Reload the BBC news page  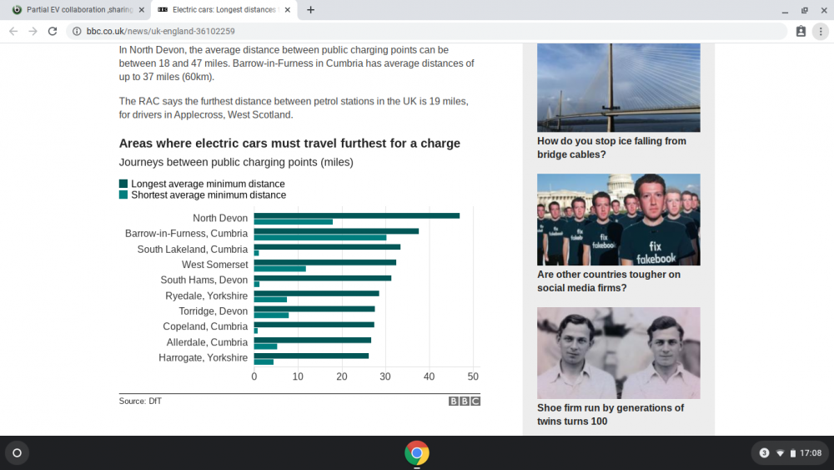click(52, 32)
